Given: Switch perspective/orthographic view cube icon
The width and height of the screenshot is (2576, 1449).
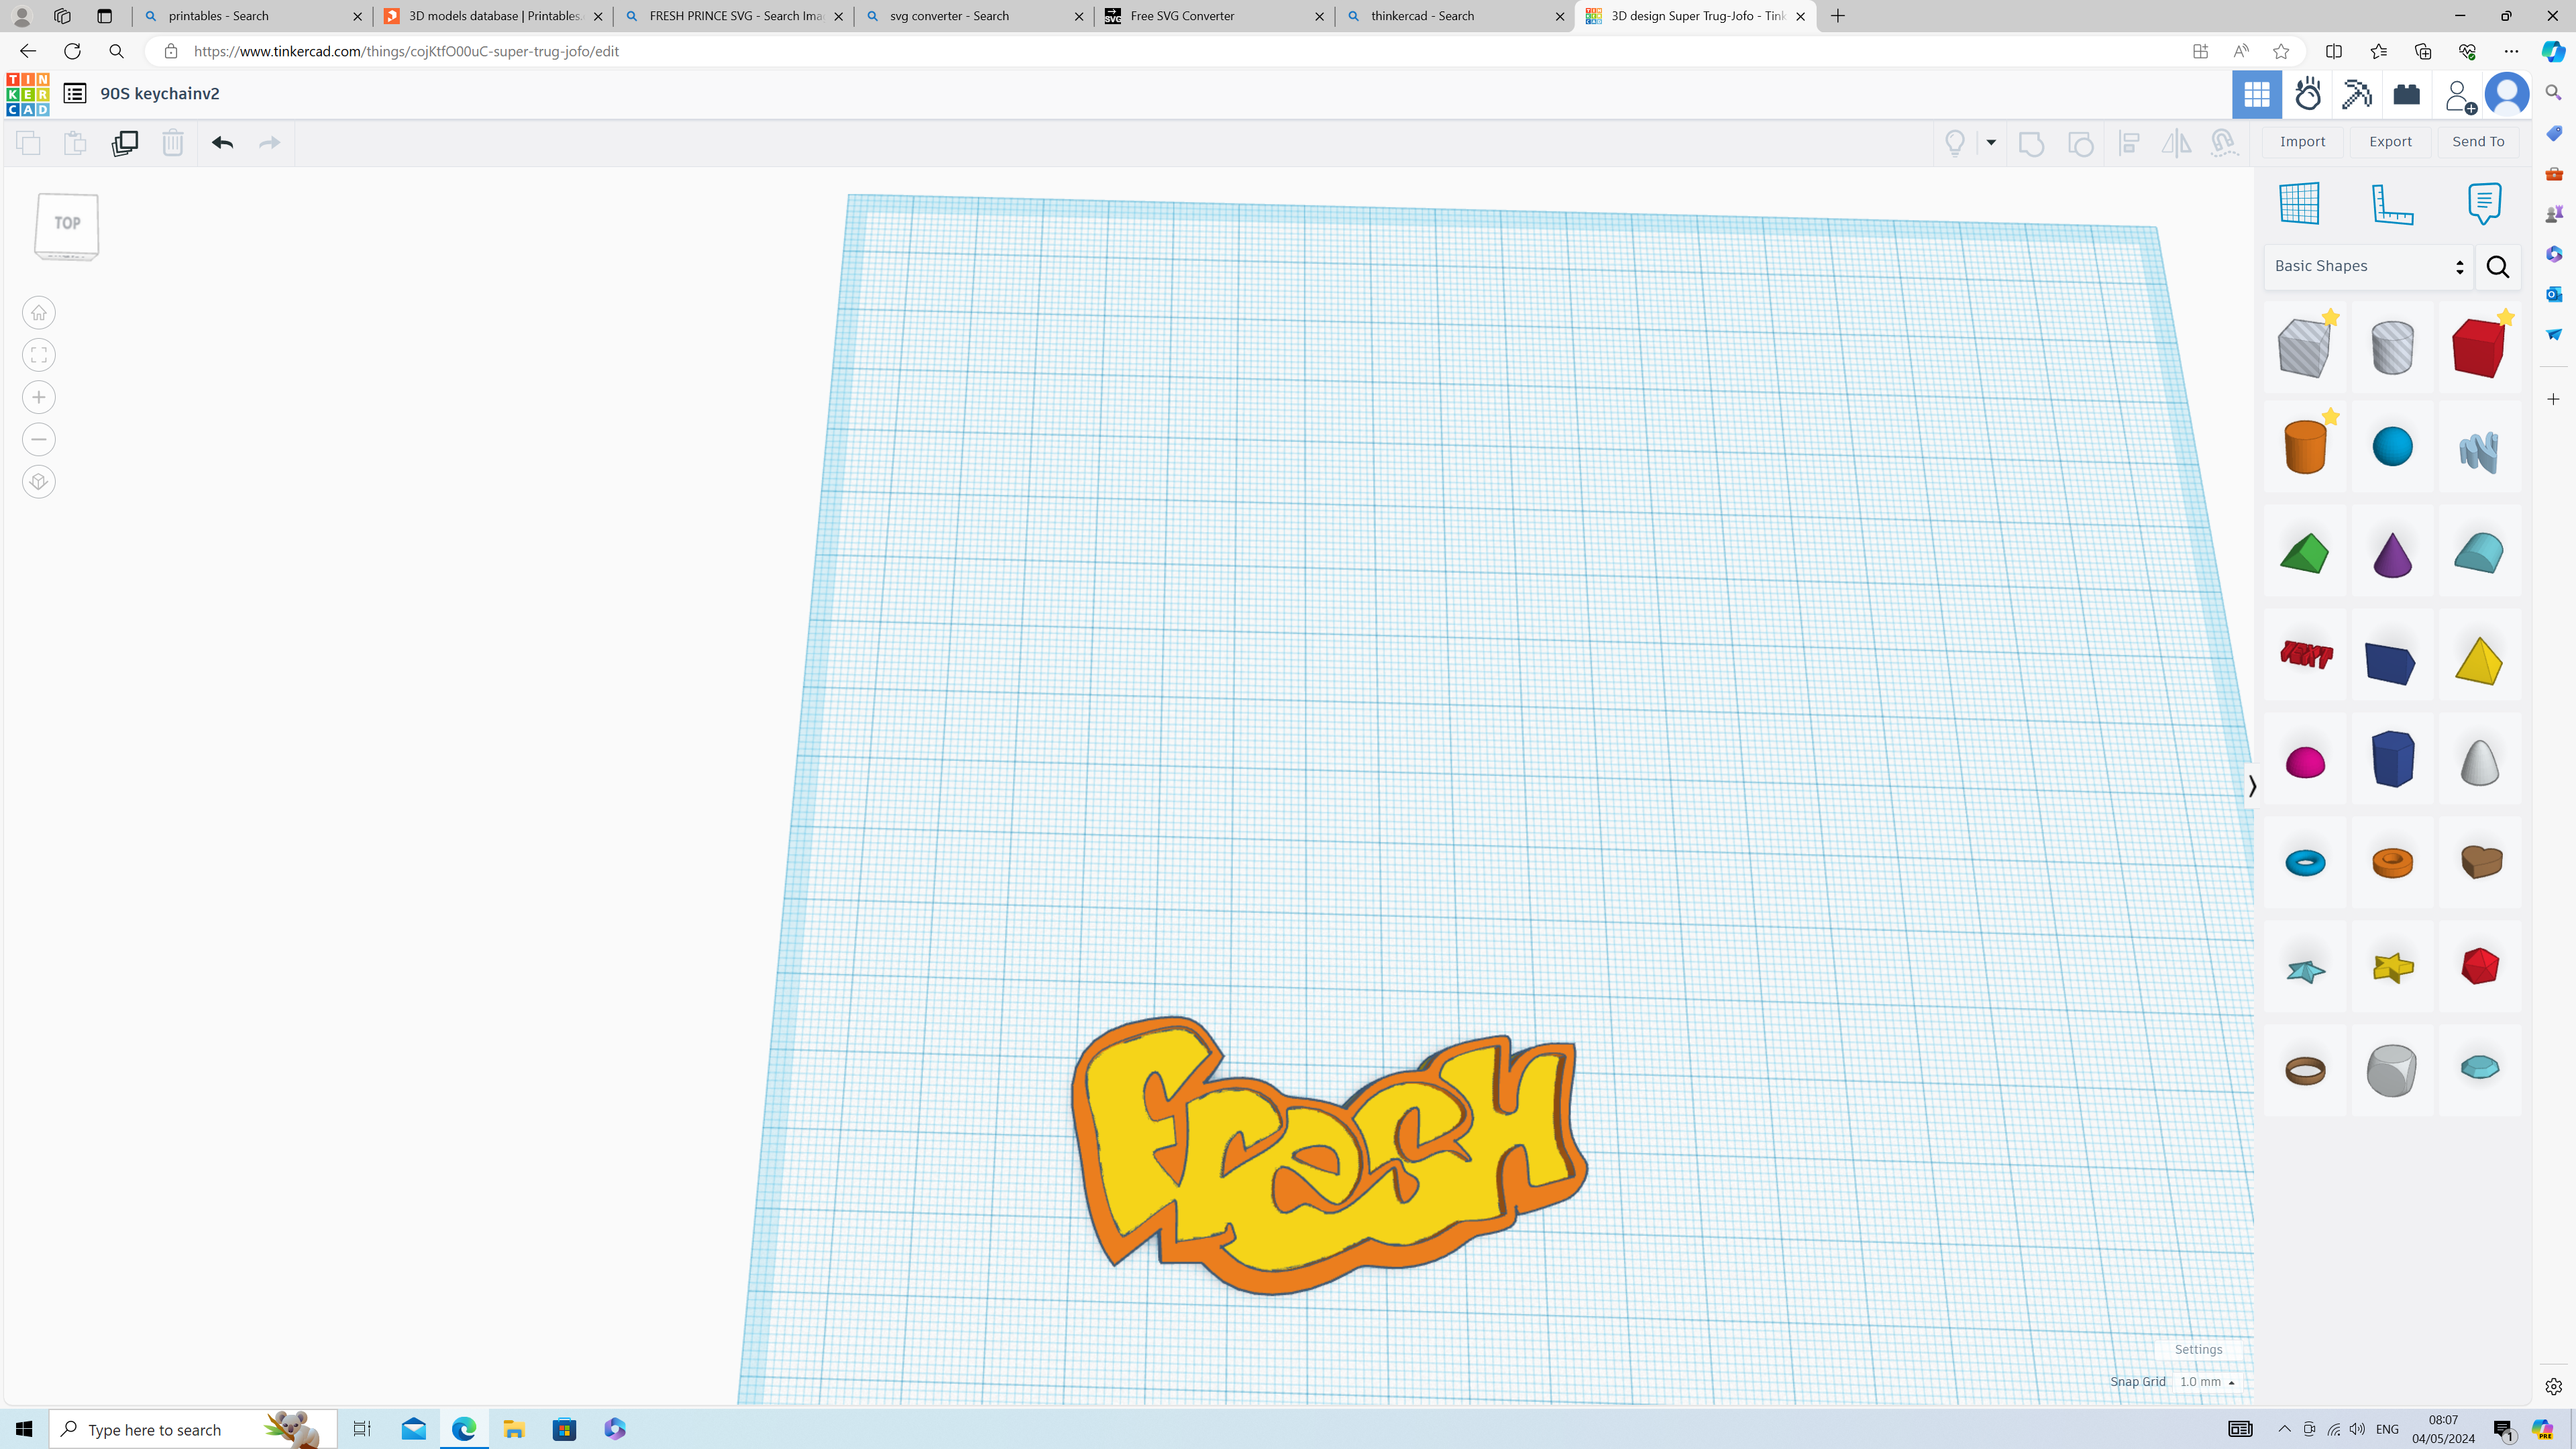Looking at the screenshot, I should pyautogui.click(x=39, y=482).
